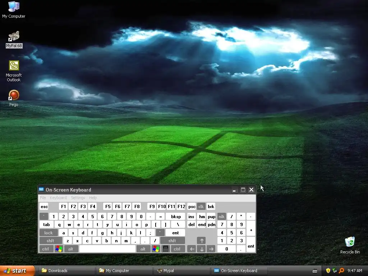Click the left arrow key
Screen dimensions: 368x276
pyautogui.click(x=192, y=249)
